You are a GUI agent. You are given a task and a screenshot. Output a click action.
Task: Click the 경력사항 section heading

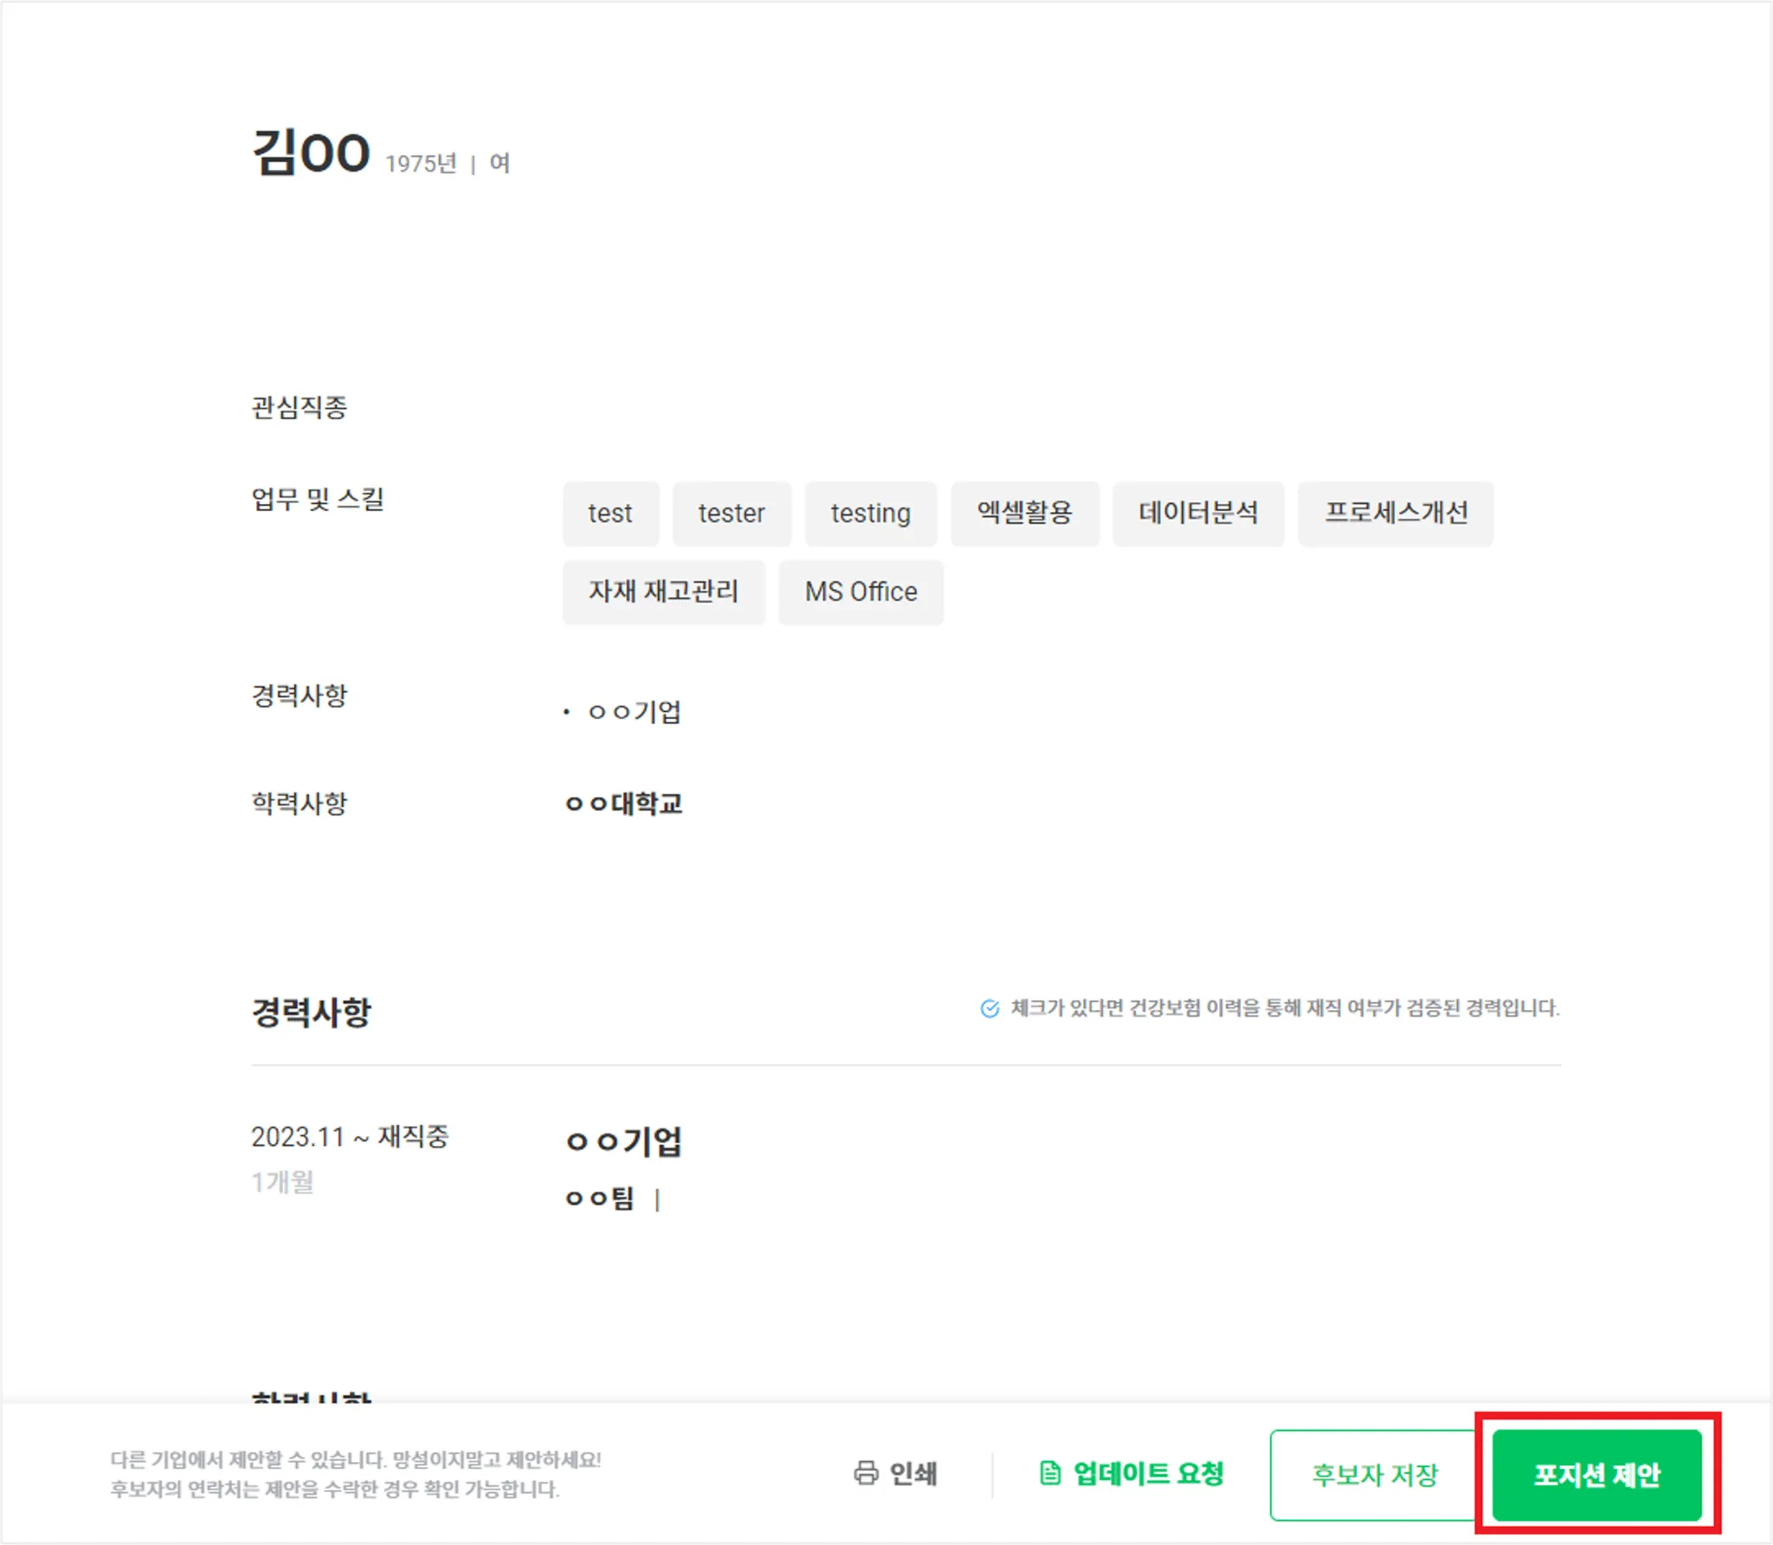311,1012
